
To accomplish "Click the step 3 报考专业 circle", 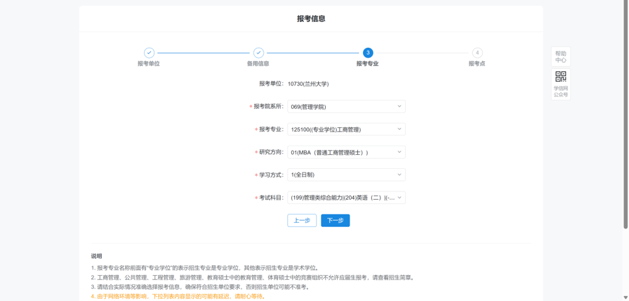I will (x=368, y=52).
